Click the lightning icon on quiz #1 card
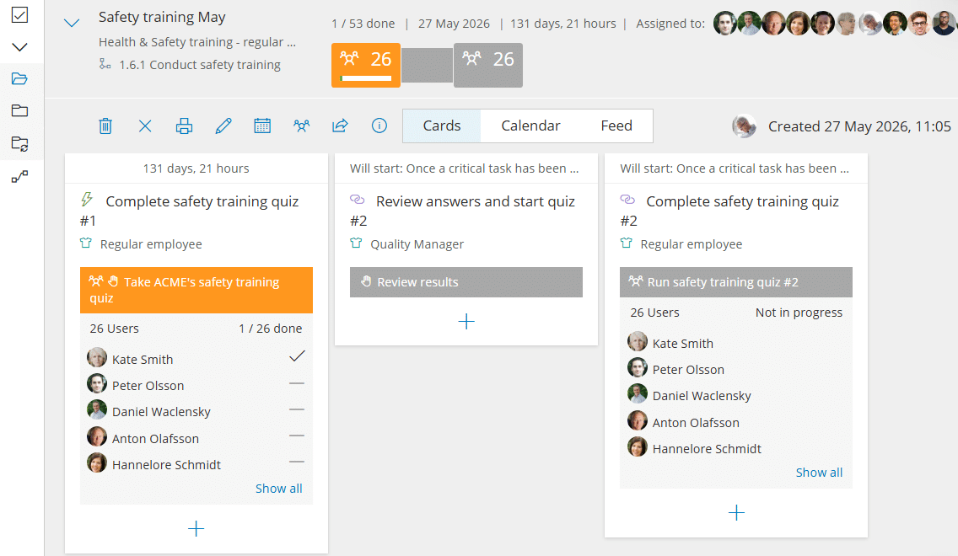Screen dimensions: 958x556 point(87,199)
